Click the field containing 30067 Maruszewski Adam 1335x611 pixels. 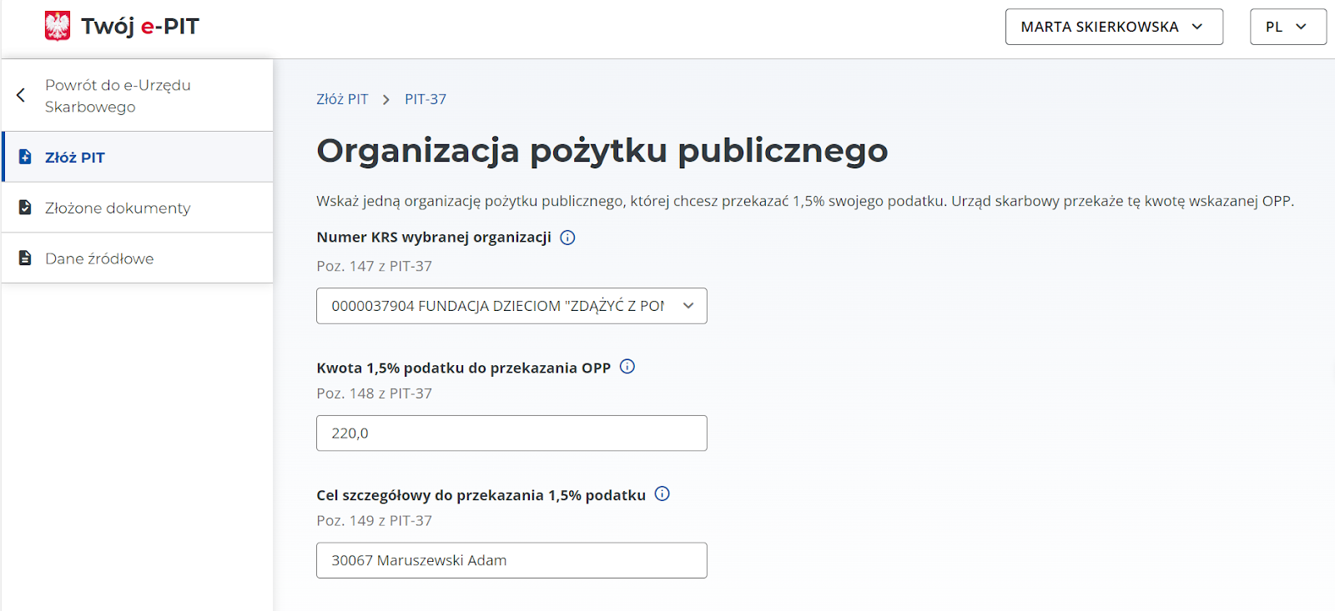pyautogui.click(x=511, y=560)
